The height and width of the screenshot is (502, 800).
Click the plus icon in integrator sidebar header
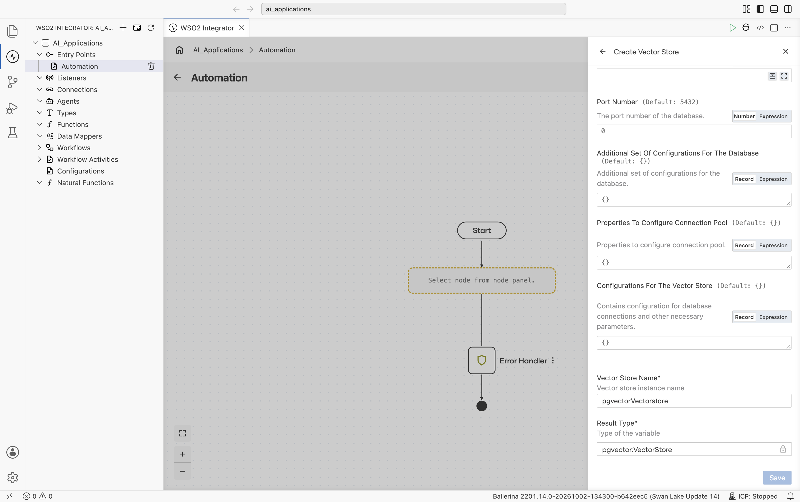pyautogui.click(x=123, y=28)
